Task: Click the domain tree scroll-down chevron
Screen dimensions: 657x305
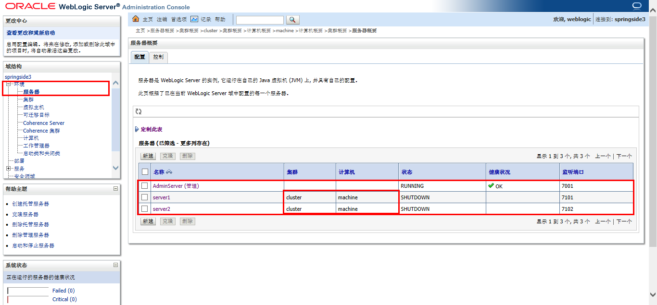Action: click(x=115, y=168)
